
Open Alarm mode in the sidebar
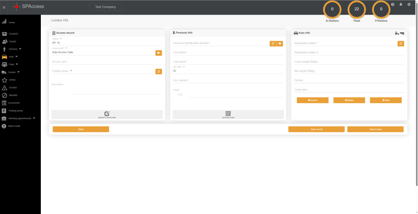click(14, 126)
